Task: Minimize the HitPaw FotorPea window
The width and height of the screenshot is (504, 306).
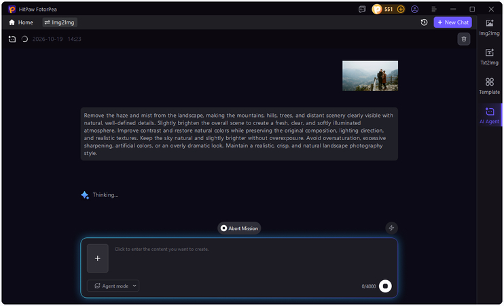Action: [453, 10]
